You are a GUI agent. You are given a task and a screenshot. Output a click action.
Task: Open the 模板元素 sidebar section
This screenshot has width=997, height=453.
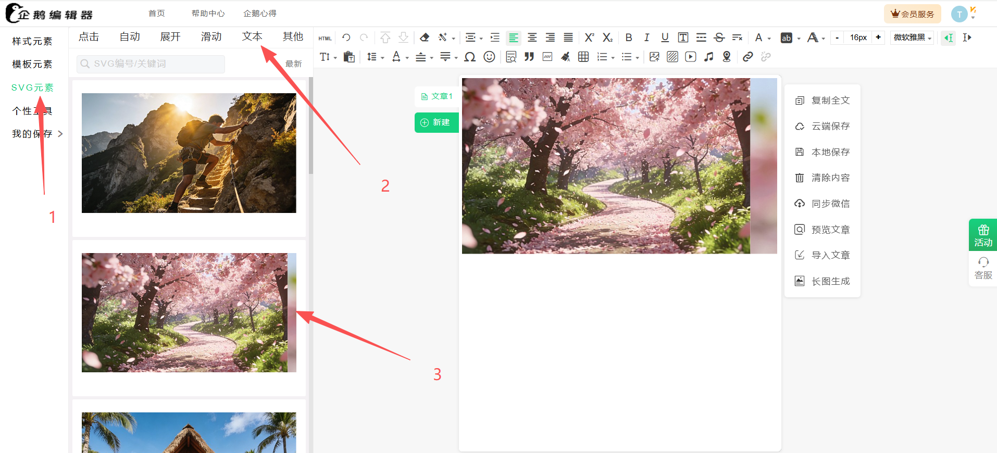(x=32, y=64)
